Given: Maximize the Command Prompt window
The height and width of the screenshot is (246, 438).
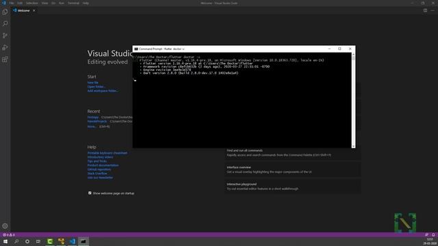Looking at the screenshot, I should click(x=339, y=49).
